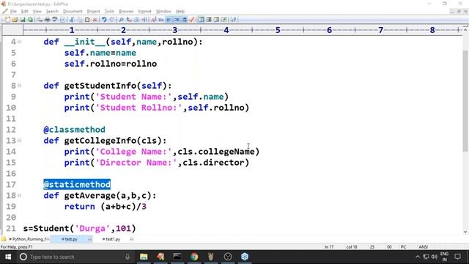The image size is (469, 264).
Task: Click the scrollbar down arrow
Action: click(x=465, y=232)
